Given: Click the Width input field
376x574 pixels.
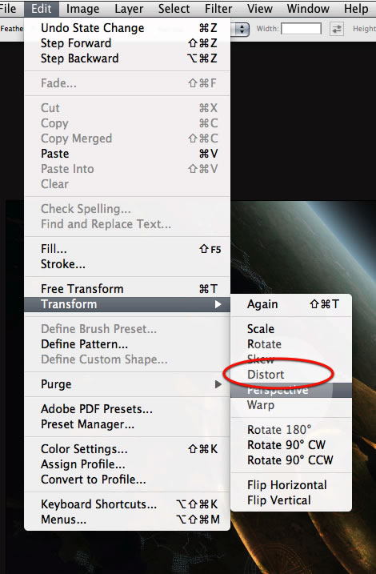Looking at the screenshot, I should [301, 29].
